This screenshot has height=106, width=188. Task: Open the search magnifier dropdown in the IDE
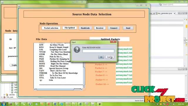[x=161, y=5]
